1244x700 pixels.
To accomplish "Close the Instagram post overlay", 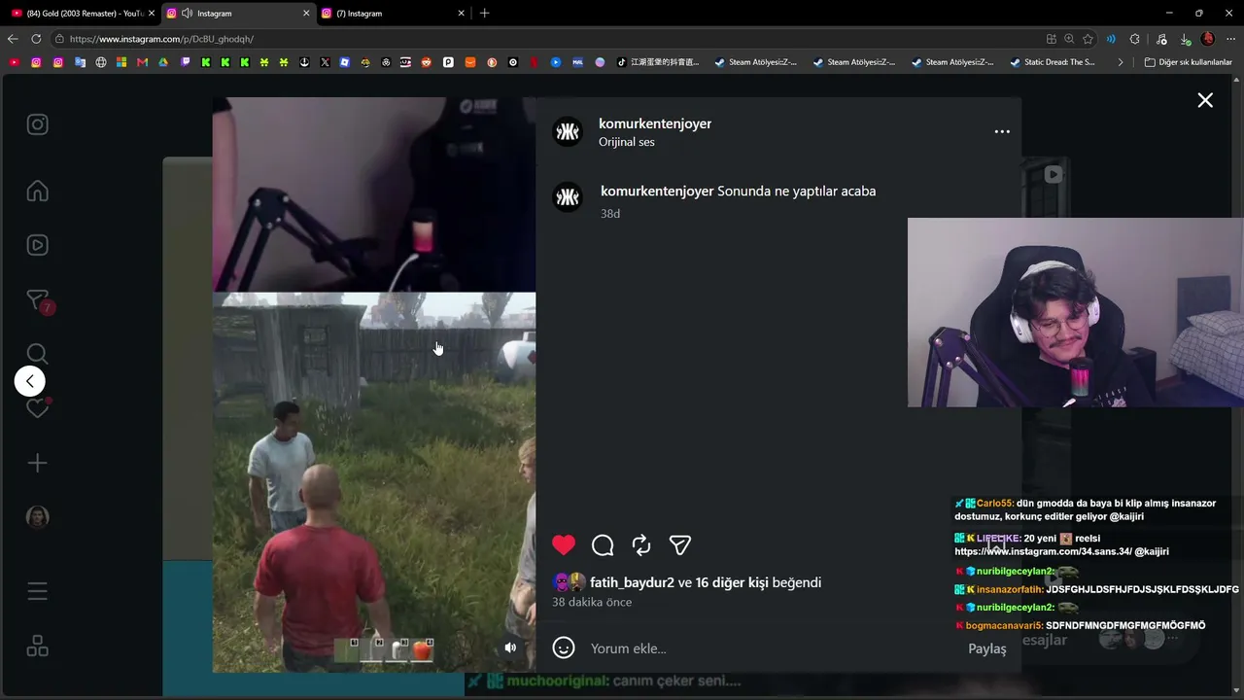I will (x=1205, y=100).
